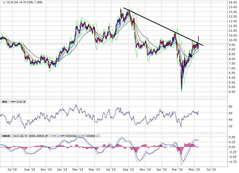239x173 pixels.
Task: Click the Jul '18 date axis label
Action: coord(12,169)
